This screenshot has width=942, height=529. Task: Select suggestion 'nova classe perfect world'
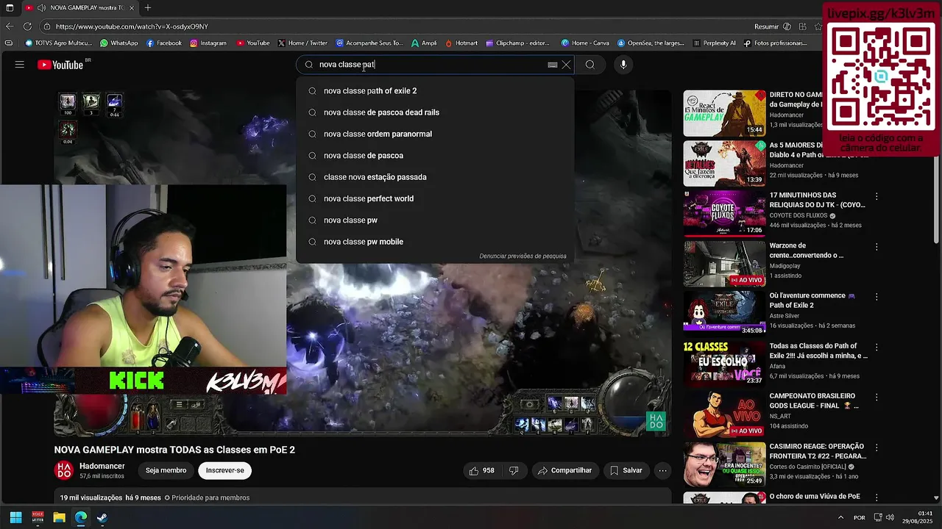(x=435, y=198)
